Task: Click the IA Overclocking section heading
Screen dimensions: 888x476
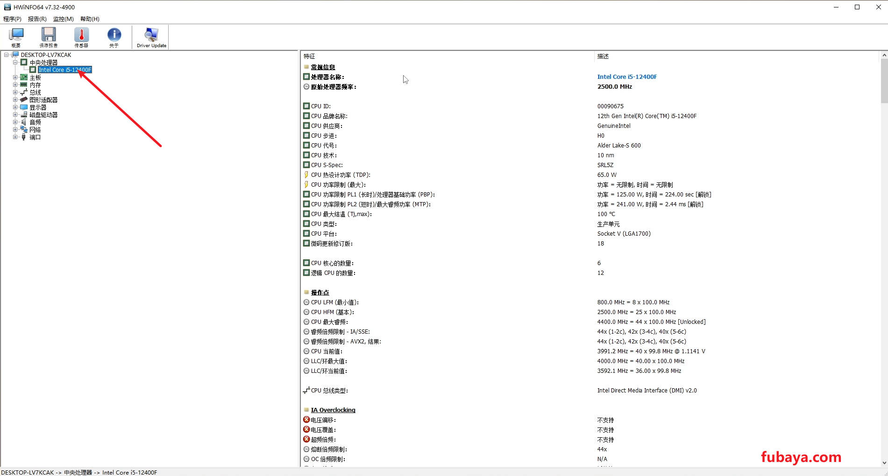Action: click(333, 410)
